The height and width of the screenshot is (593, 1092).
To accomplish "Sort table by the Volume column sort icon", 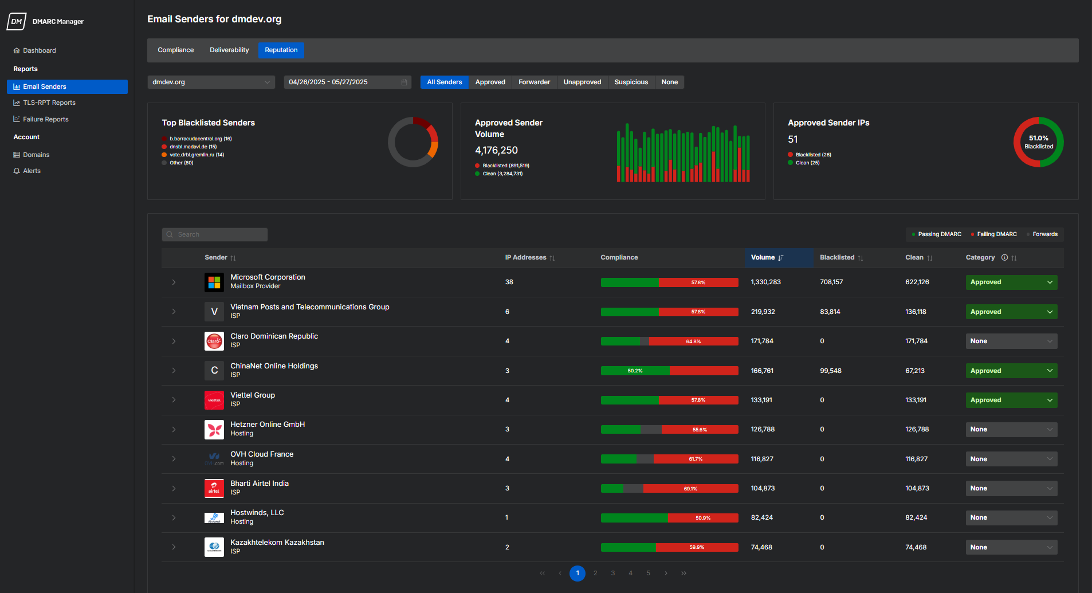I will 781,258.
